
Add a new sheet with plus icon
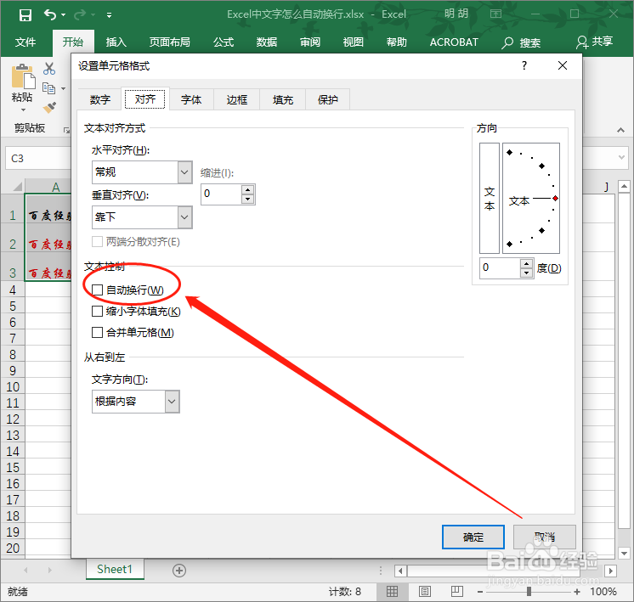[179, 570]
